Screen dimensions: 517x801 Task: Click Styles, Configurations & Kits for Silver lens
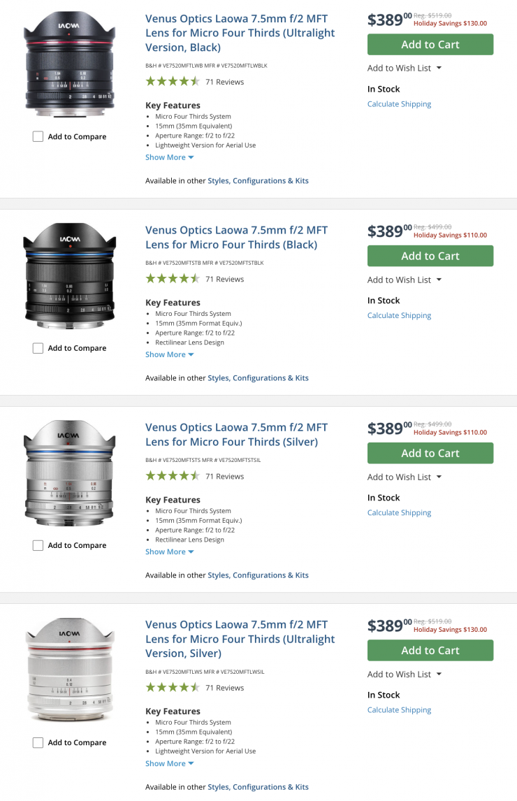(258, 575)
